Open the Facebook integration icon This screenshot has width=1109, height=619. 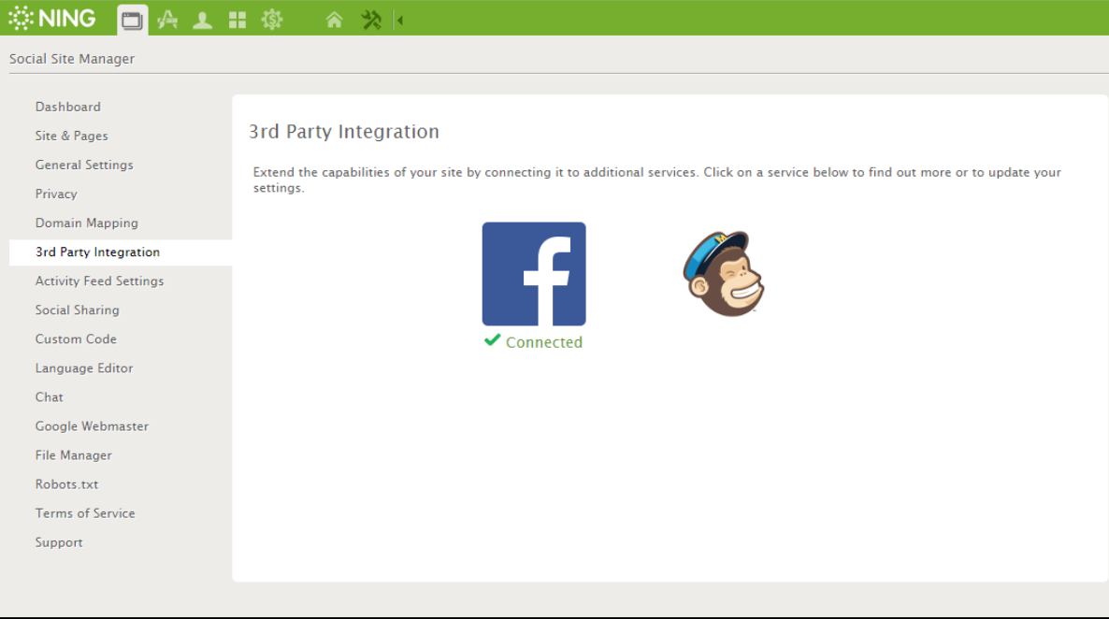coord(534,274)
